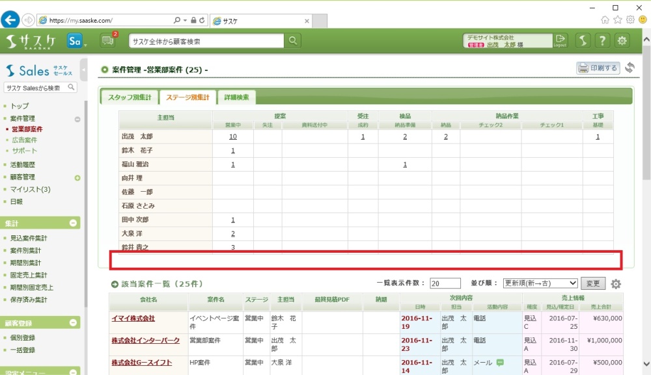
Task: Collapse the 集計 sidebar panel
Action: pos(74,223)
